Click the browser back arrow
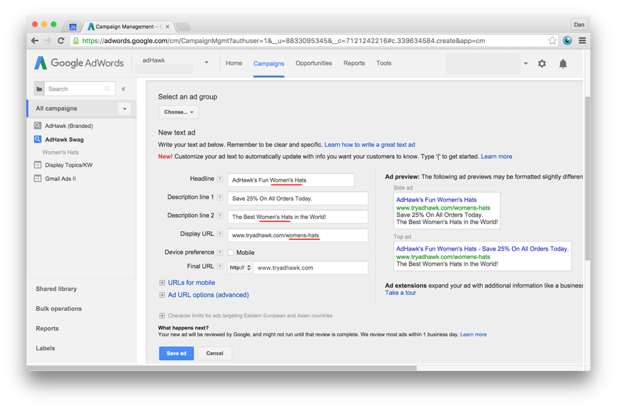Screen dimensions: 617x409 (35, 41)
